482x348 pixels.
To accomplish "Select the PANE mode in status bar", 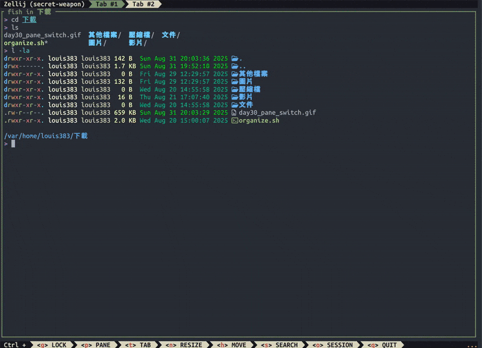I will (x=96, y=344).
